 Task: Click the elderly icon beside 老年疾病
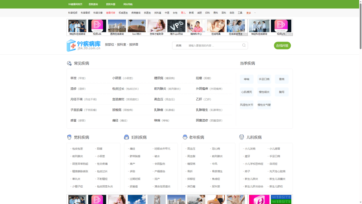click(x=185, y=137)
